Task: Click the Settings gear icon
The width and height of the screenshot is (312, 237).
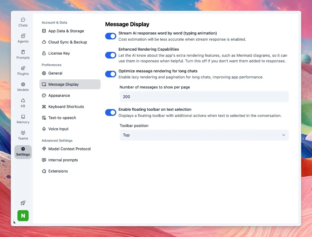Action: [23, 149]
